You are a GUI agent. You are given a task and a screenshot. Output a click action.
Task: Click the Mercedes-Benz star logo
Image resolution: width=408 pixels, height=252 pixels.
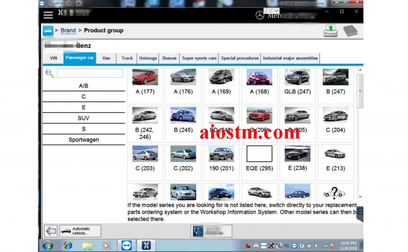pos(261,15)
